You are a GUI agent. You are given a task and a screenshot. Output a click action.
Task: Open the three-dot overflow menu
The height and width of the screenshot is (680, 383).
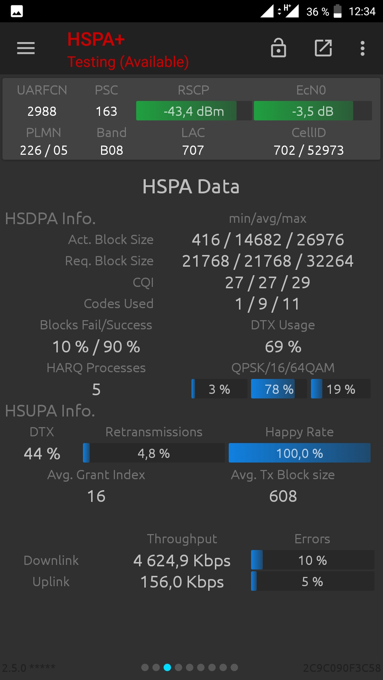(362, 48)
